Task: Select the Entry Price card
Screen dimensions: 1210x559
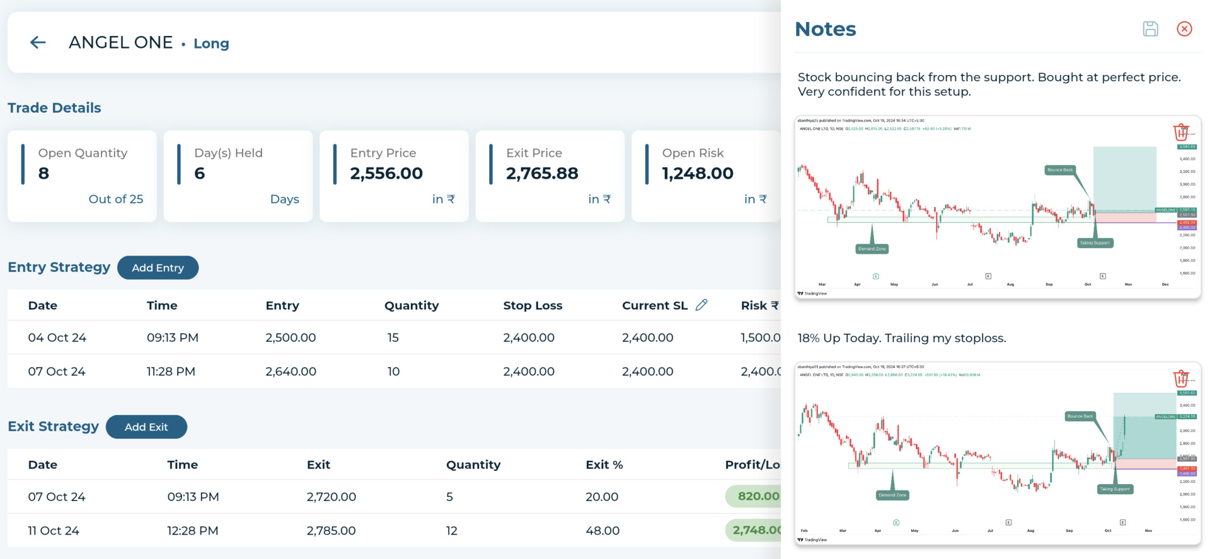Action: (394, 176)
